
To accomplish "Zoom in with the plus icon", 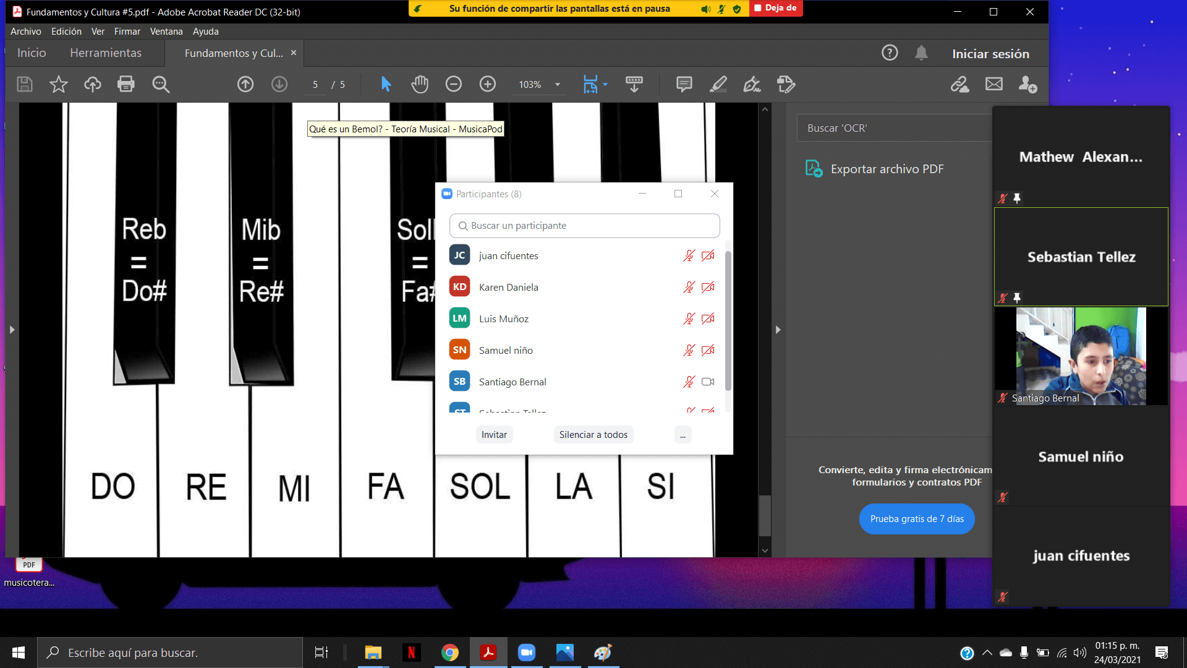I will point(488,84).
